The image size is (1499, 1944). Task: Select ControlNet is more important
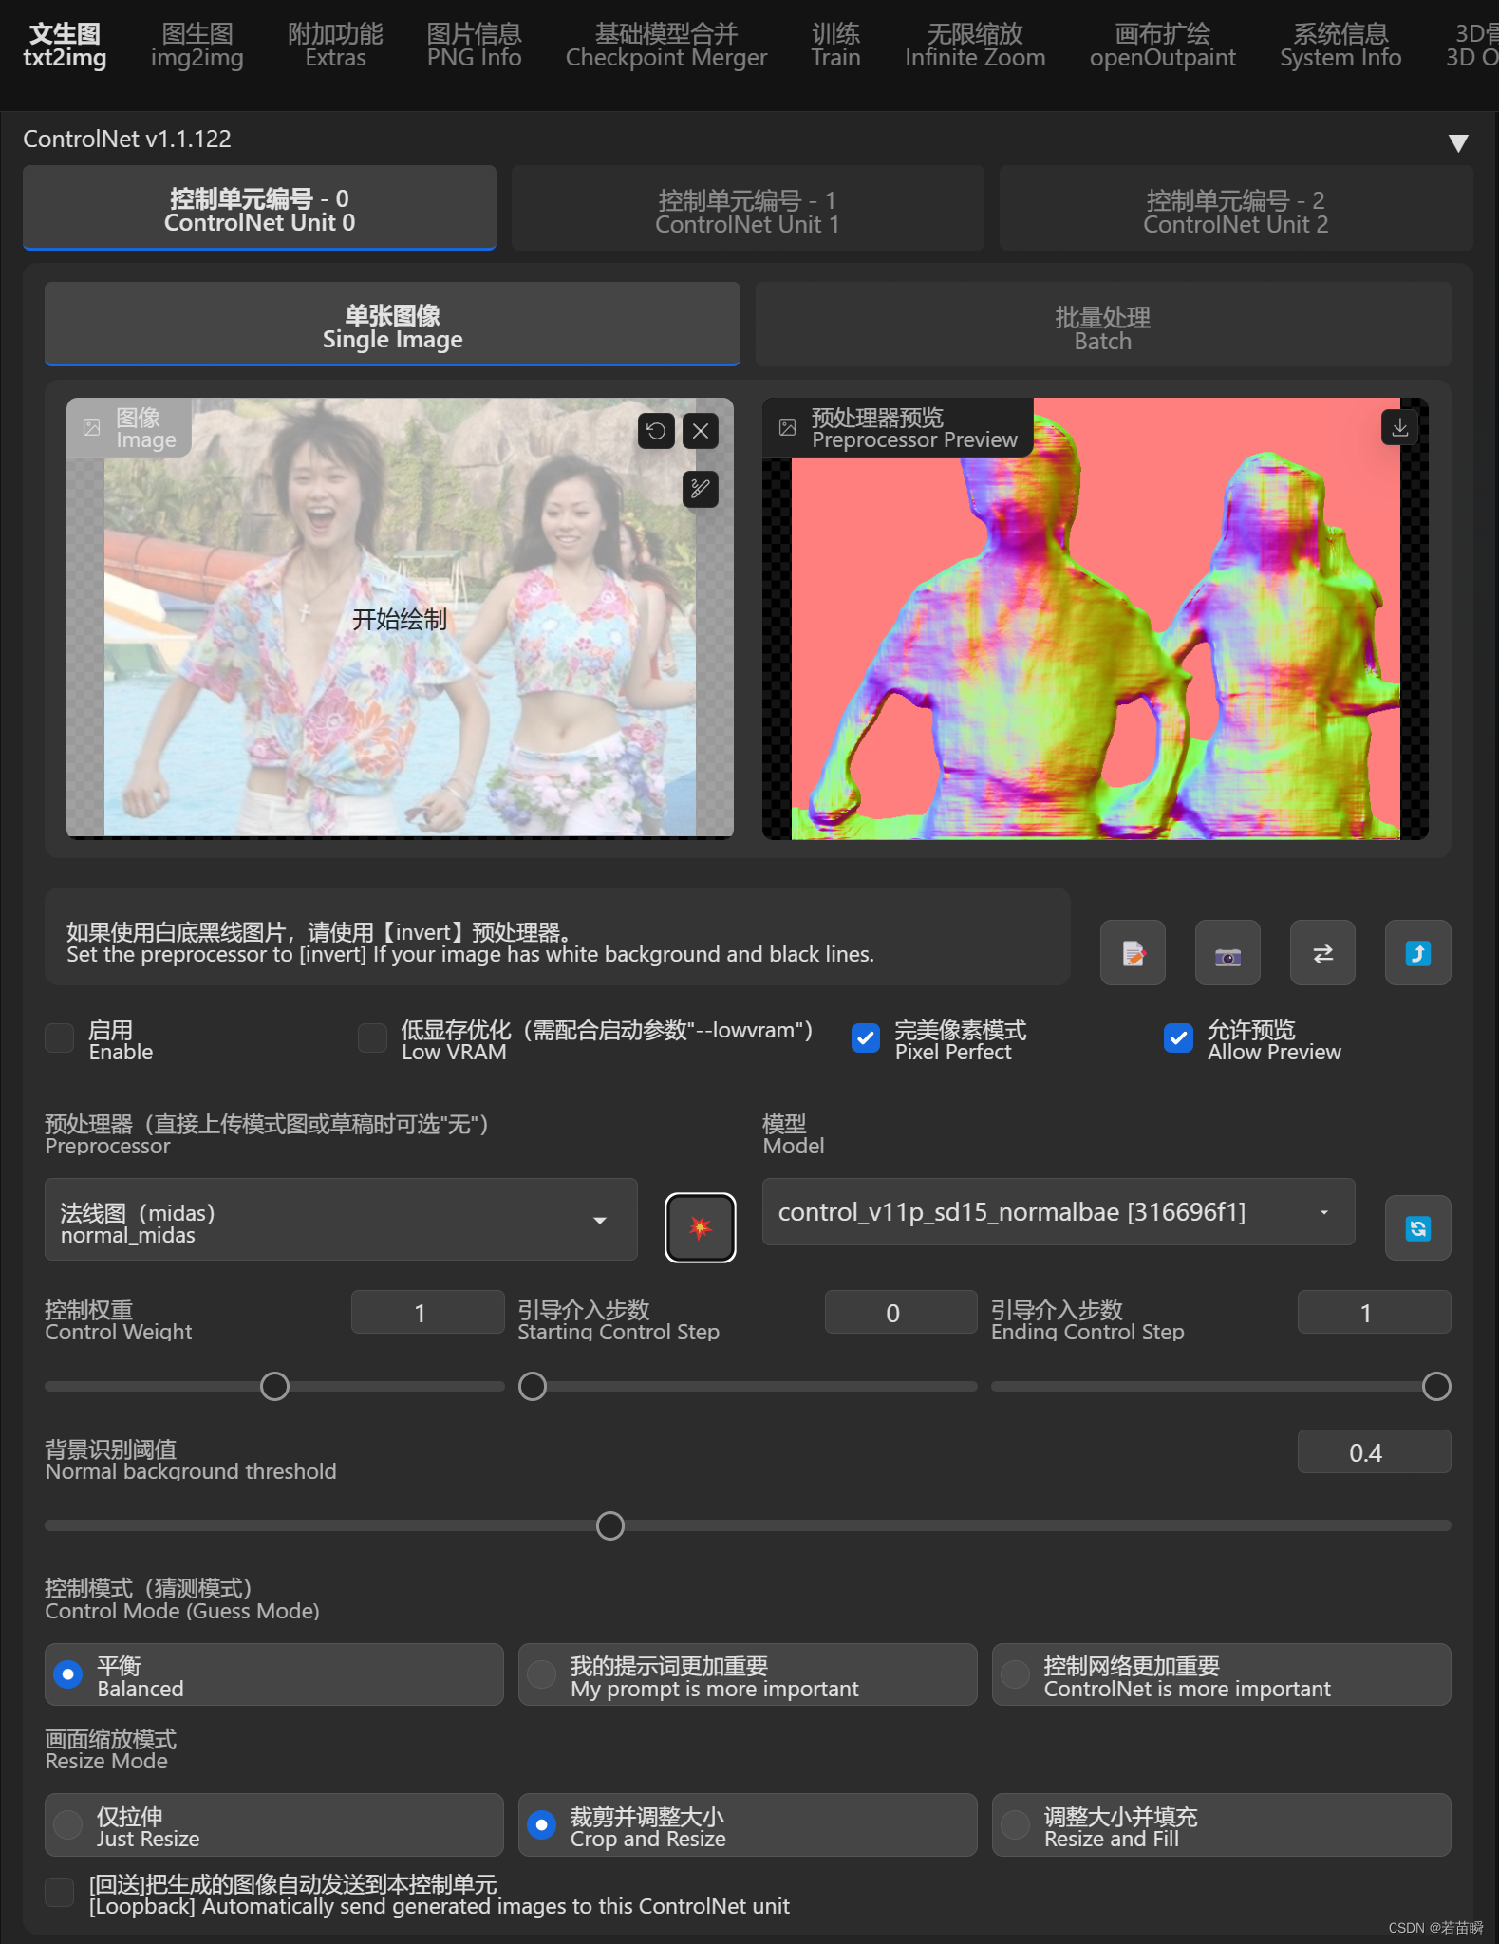coord(1222,1674)
